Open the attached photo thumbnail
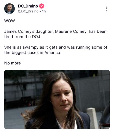 57,99
